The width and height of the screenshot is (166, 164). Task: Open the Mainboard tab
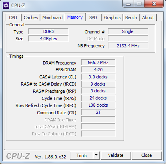pos(52,18)
